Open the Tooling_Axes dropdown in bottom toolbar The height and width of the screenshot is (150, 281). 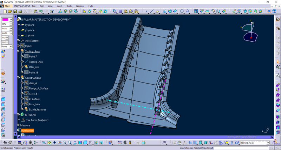pyautogui.click(x=268, y=143)
